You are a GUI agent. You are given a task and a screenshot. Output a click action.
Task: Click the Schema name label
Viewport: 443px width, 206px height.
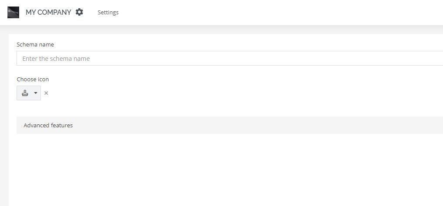[x=35, y=45]
